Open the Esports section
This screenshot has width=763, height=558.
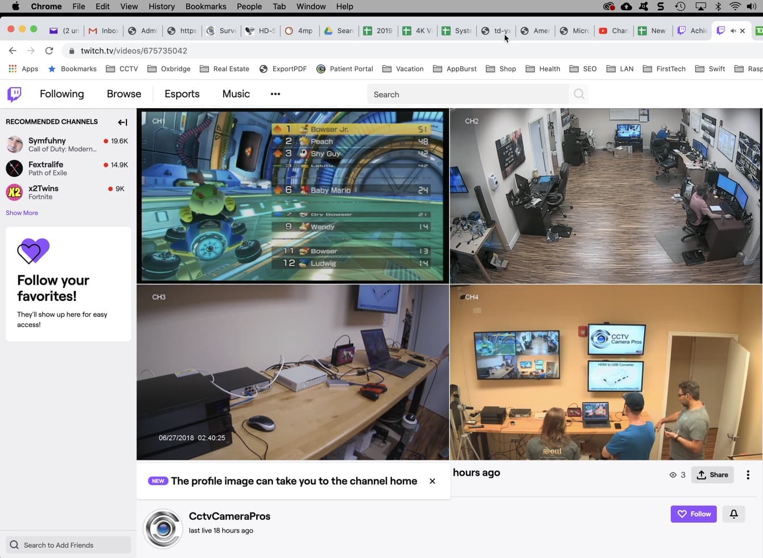(182, 94)
